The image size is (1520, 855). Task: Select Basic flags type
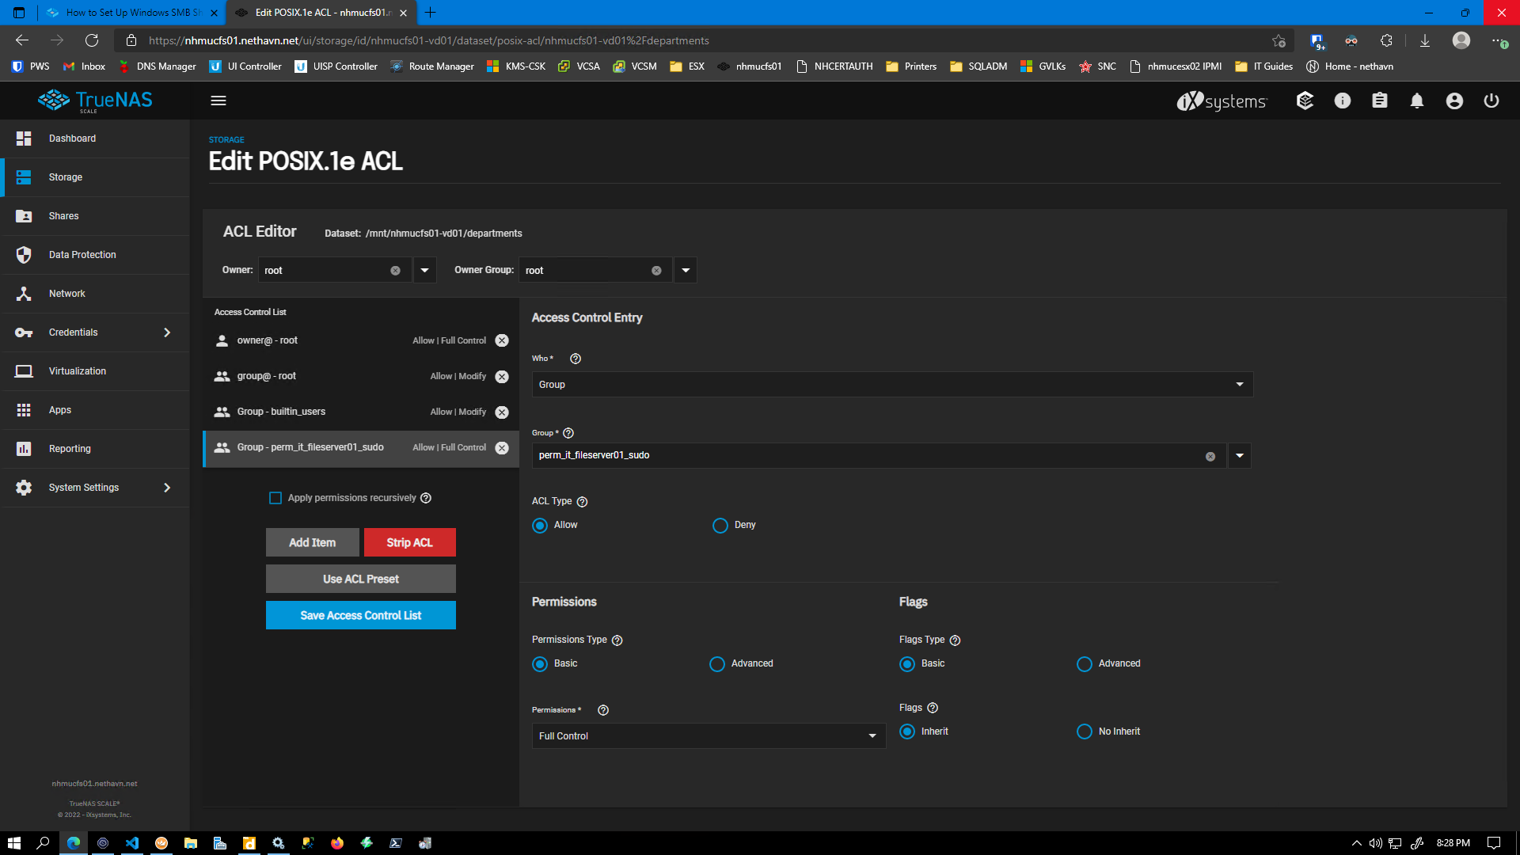click(907, 664)
